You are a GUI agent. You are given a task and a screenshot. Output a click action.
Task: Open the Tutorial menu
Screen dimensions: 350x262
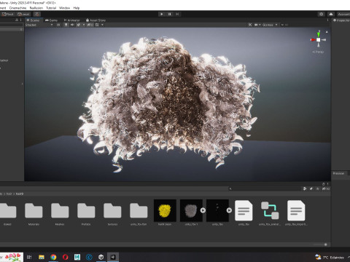(51, 8)
